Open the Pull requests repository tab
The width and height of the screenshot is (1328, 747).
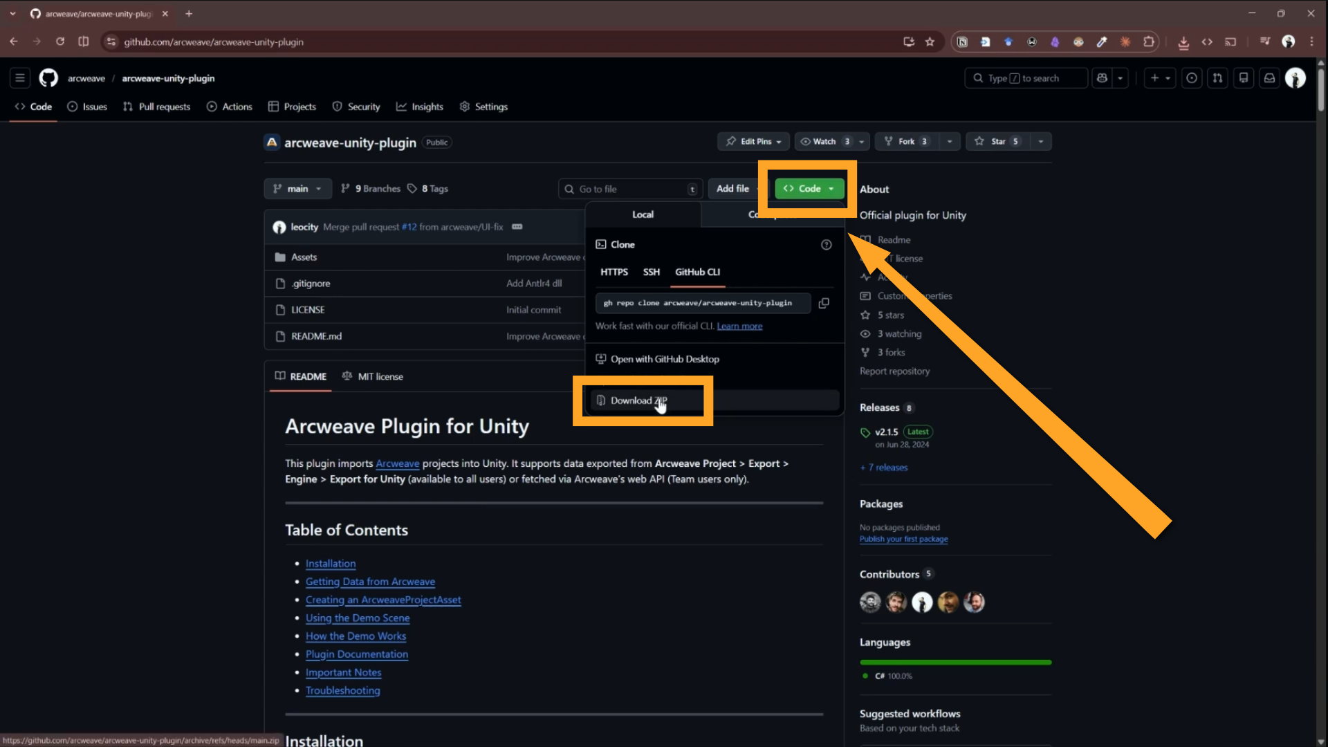[156, 107]
